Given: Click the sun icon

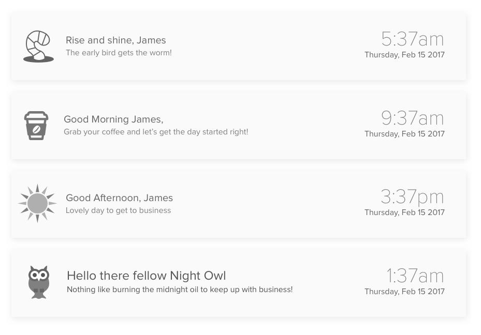Looking at the screenshot, I should (37, 203).
